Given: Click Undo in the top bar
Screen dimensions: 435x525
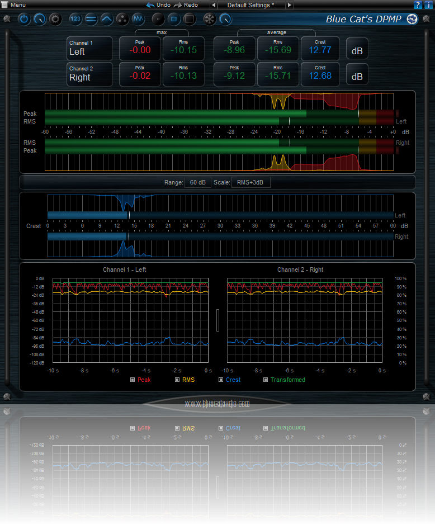Looking at the screenshot, I should coord(159,4).
